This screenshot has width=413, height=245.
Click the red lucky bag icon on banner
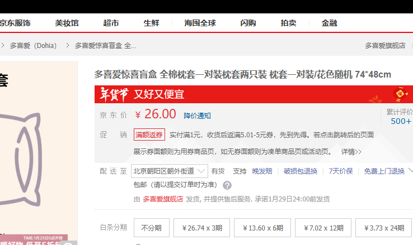[400, 93]
